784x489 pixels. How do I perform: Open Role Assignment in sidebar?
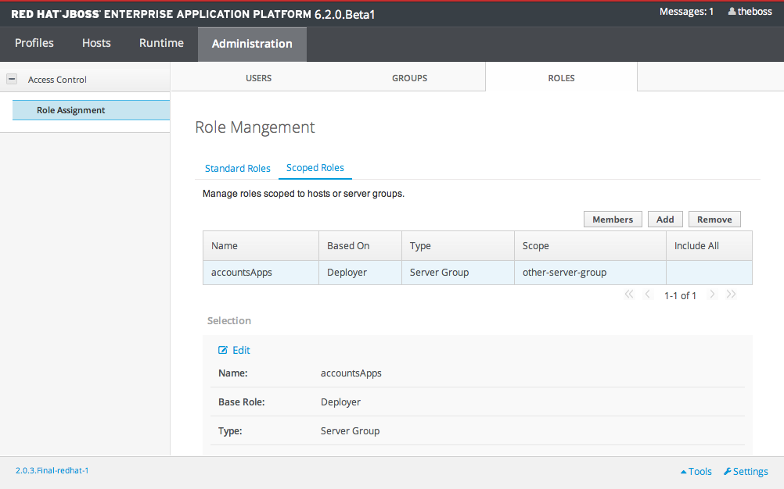pos(70,110)
